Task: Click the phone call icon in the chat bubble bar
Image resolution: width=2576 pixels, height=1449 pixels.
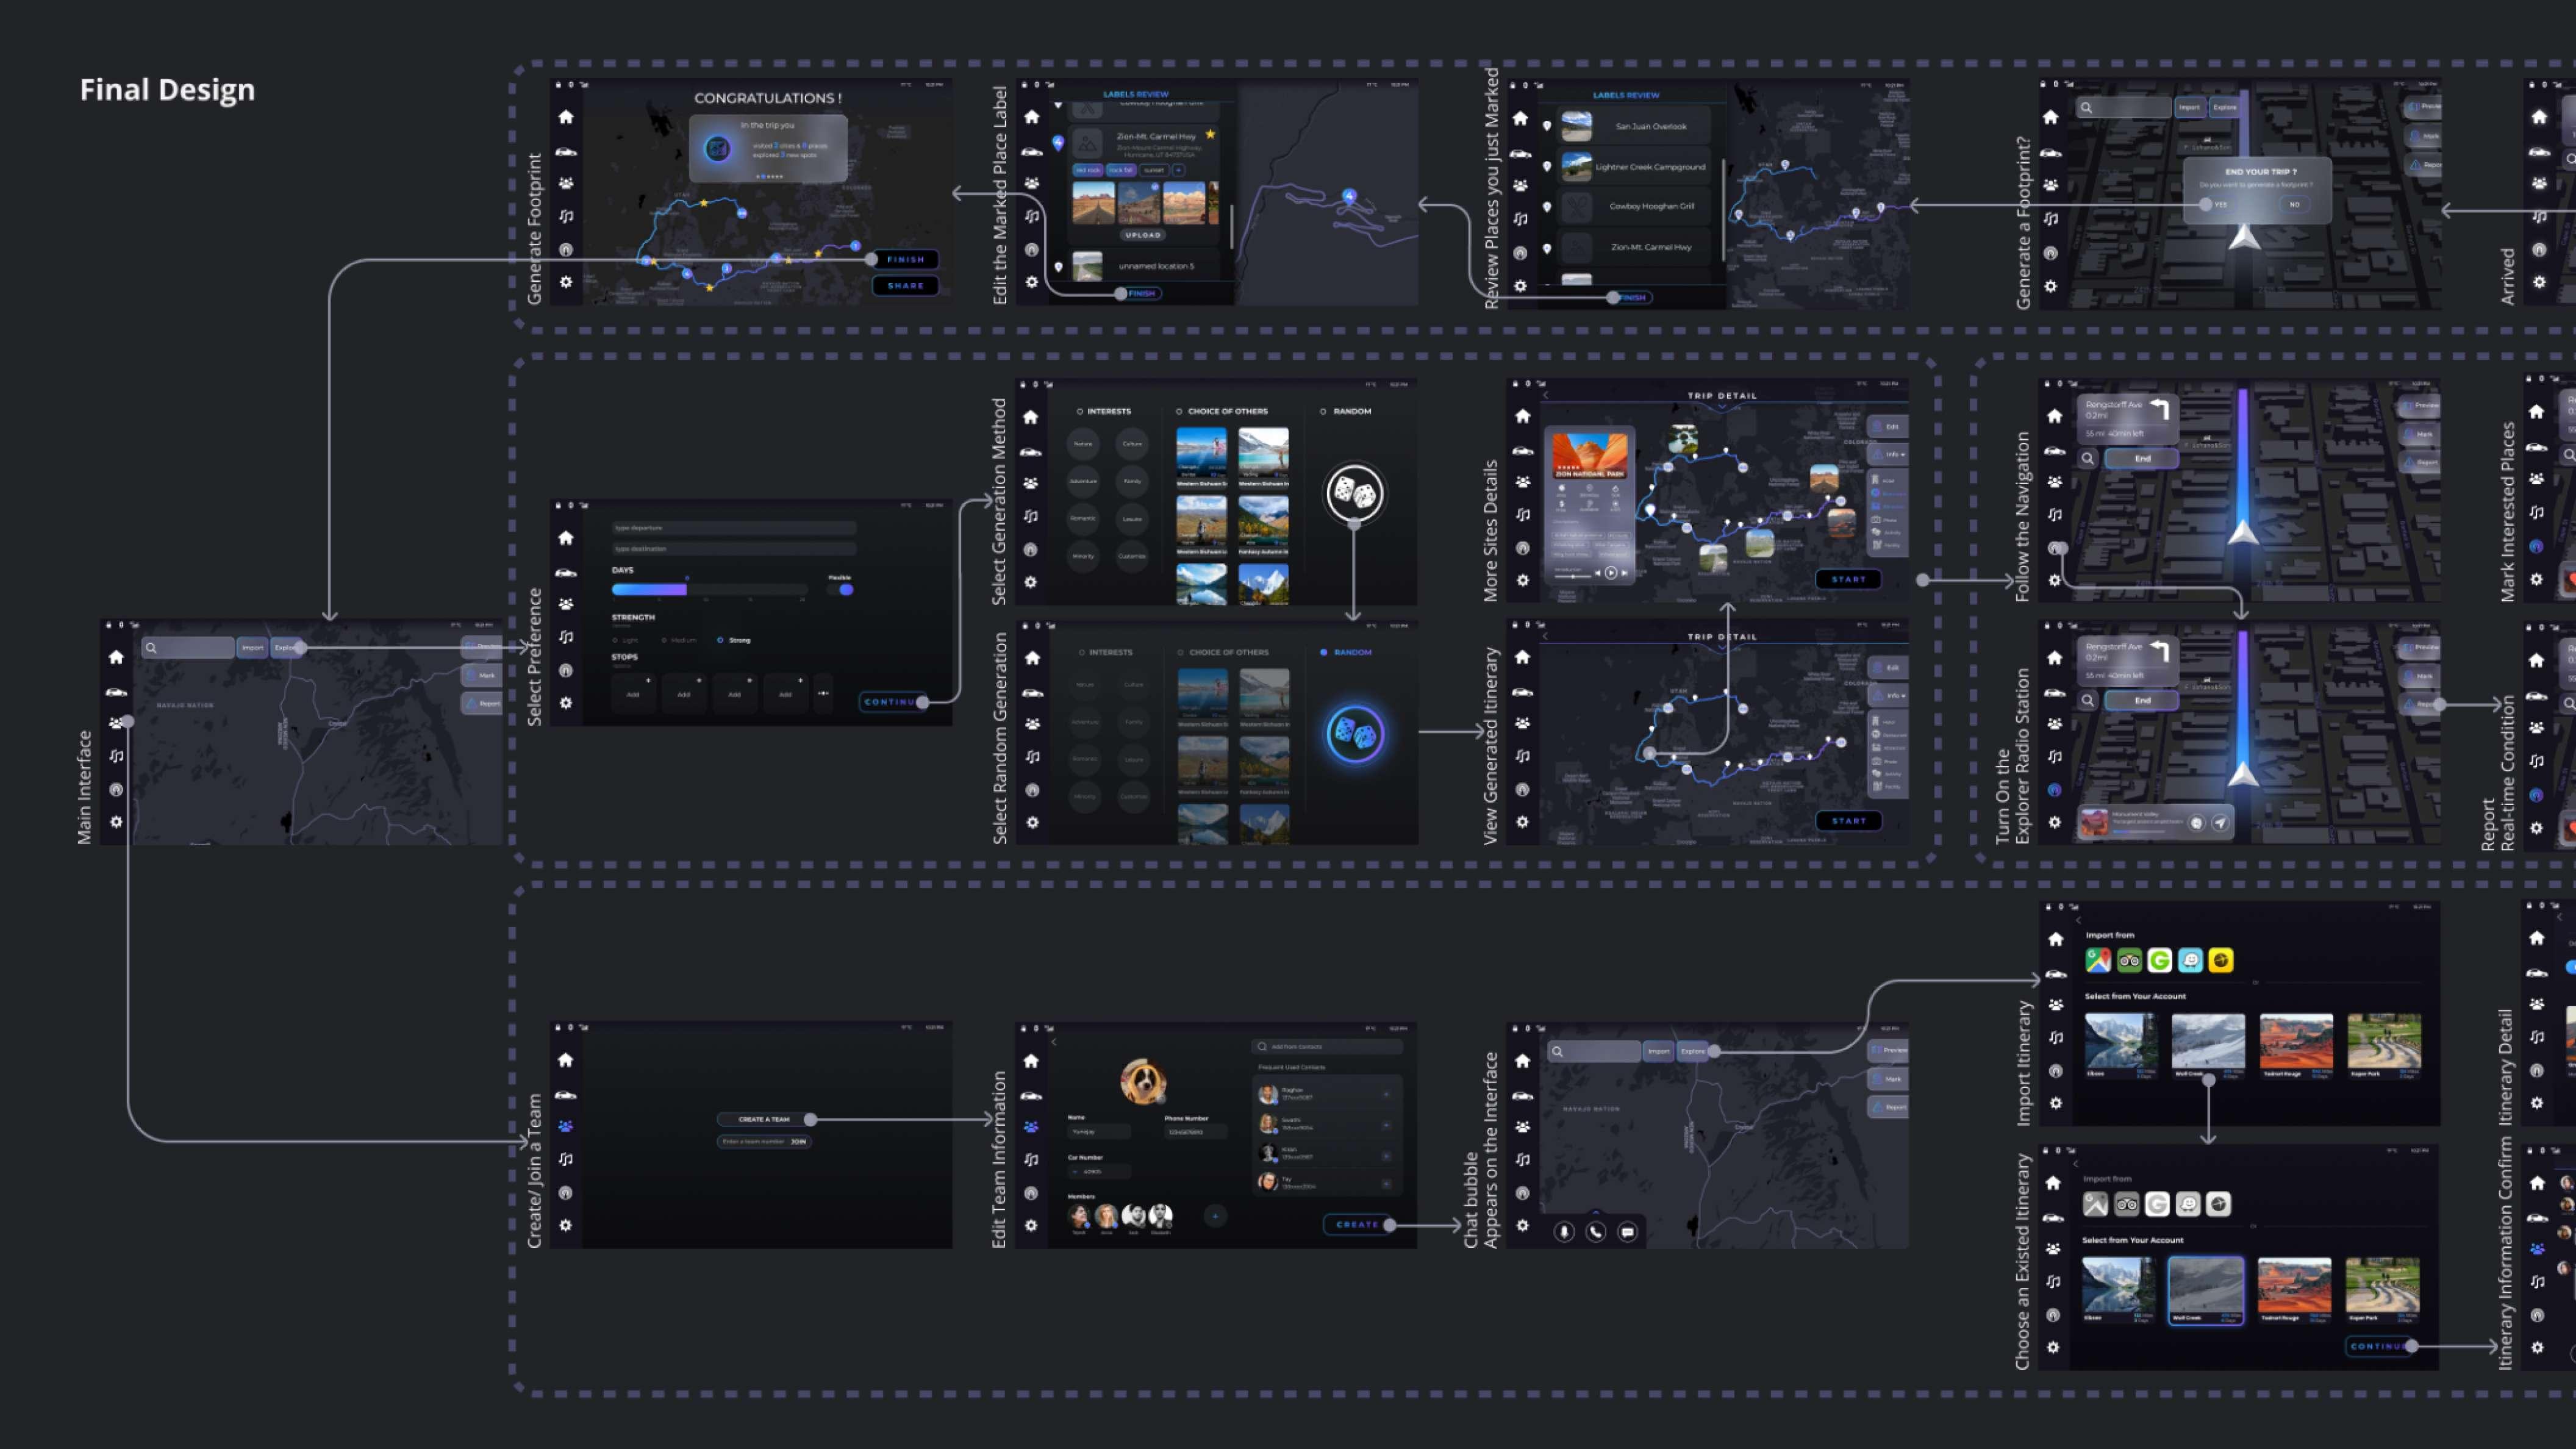Action: tap(1596, 1232)
